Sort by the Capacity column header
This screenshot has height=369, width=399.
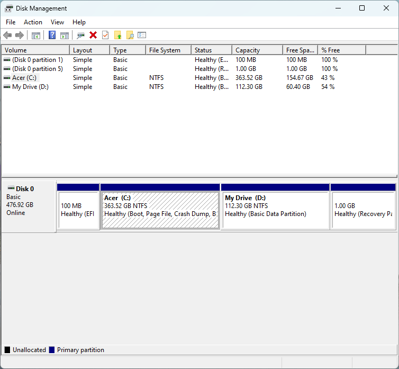point(258,50)
